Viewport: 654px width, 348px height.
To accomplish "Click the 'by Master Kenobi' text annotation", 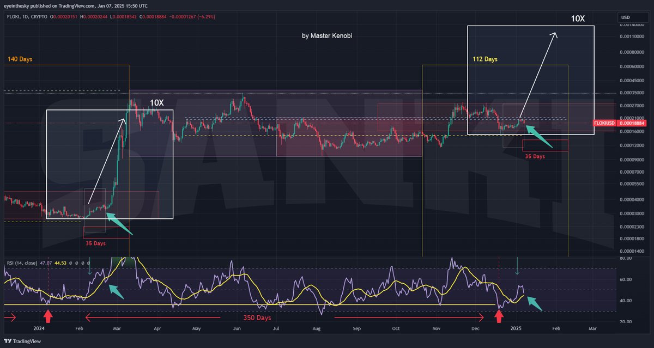I will pyautogui.click(x=327, y=35).
